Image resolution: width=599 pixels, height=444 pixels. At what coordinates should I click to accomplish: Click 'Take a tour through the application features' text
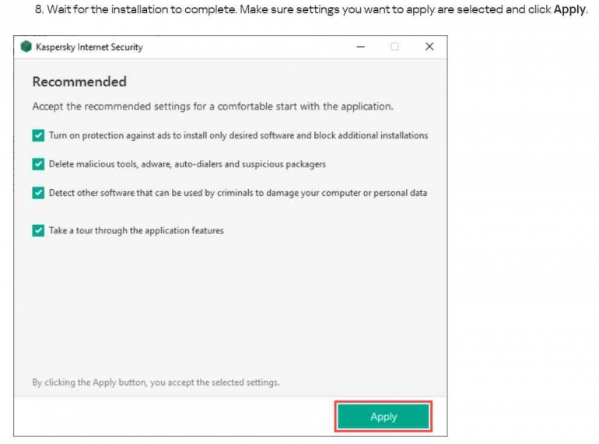coord(136,231)
